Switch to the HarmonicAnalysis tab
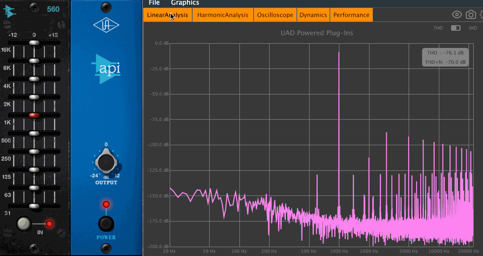This screenshot has height=256, width=483. 223,15
